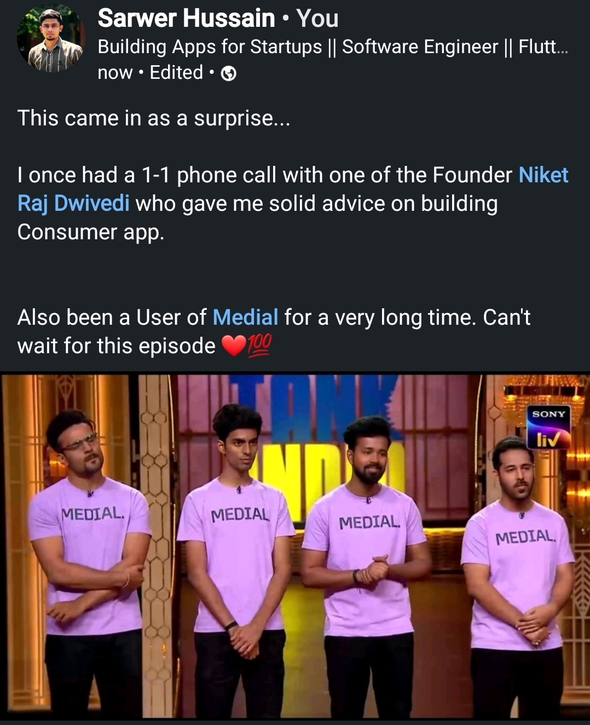Click the Sony LIV logo on the image

548,427
